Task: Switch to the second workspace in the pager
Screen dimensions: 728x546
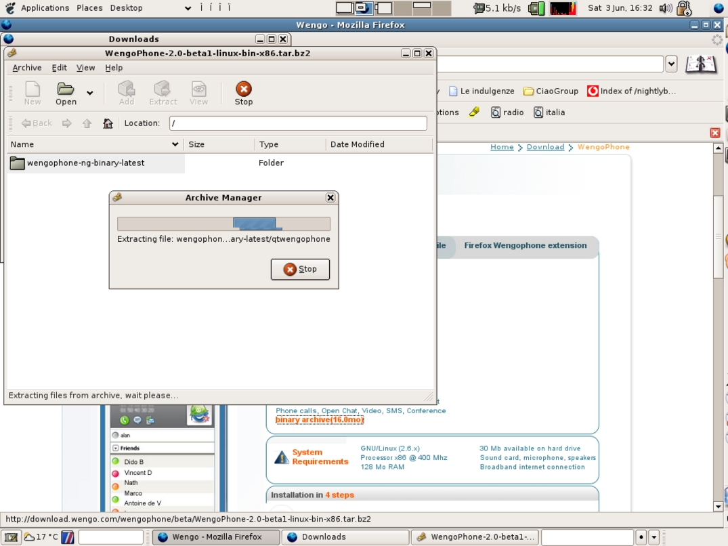Action: pyautogui.click(x=364, y=8)
